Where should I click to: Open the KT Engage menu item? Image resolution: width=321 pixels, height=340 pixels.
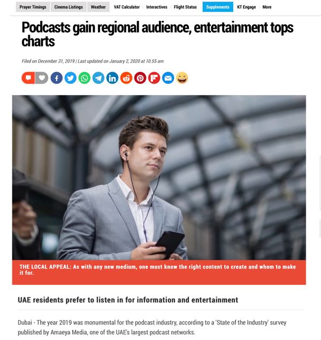coord(247,7)
